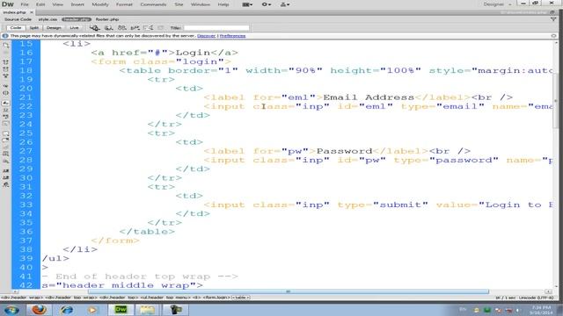The width and height of the screenshot is (563, 316).
Task: Switch to Code view
Action: pyautogui.click(x=16, y=27)
